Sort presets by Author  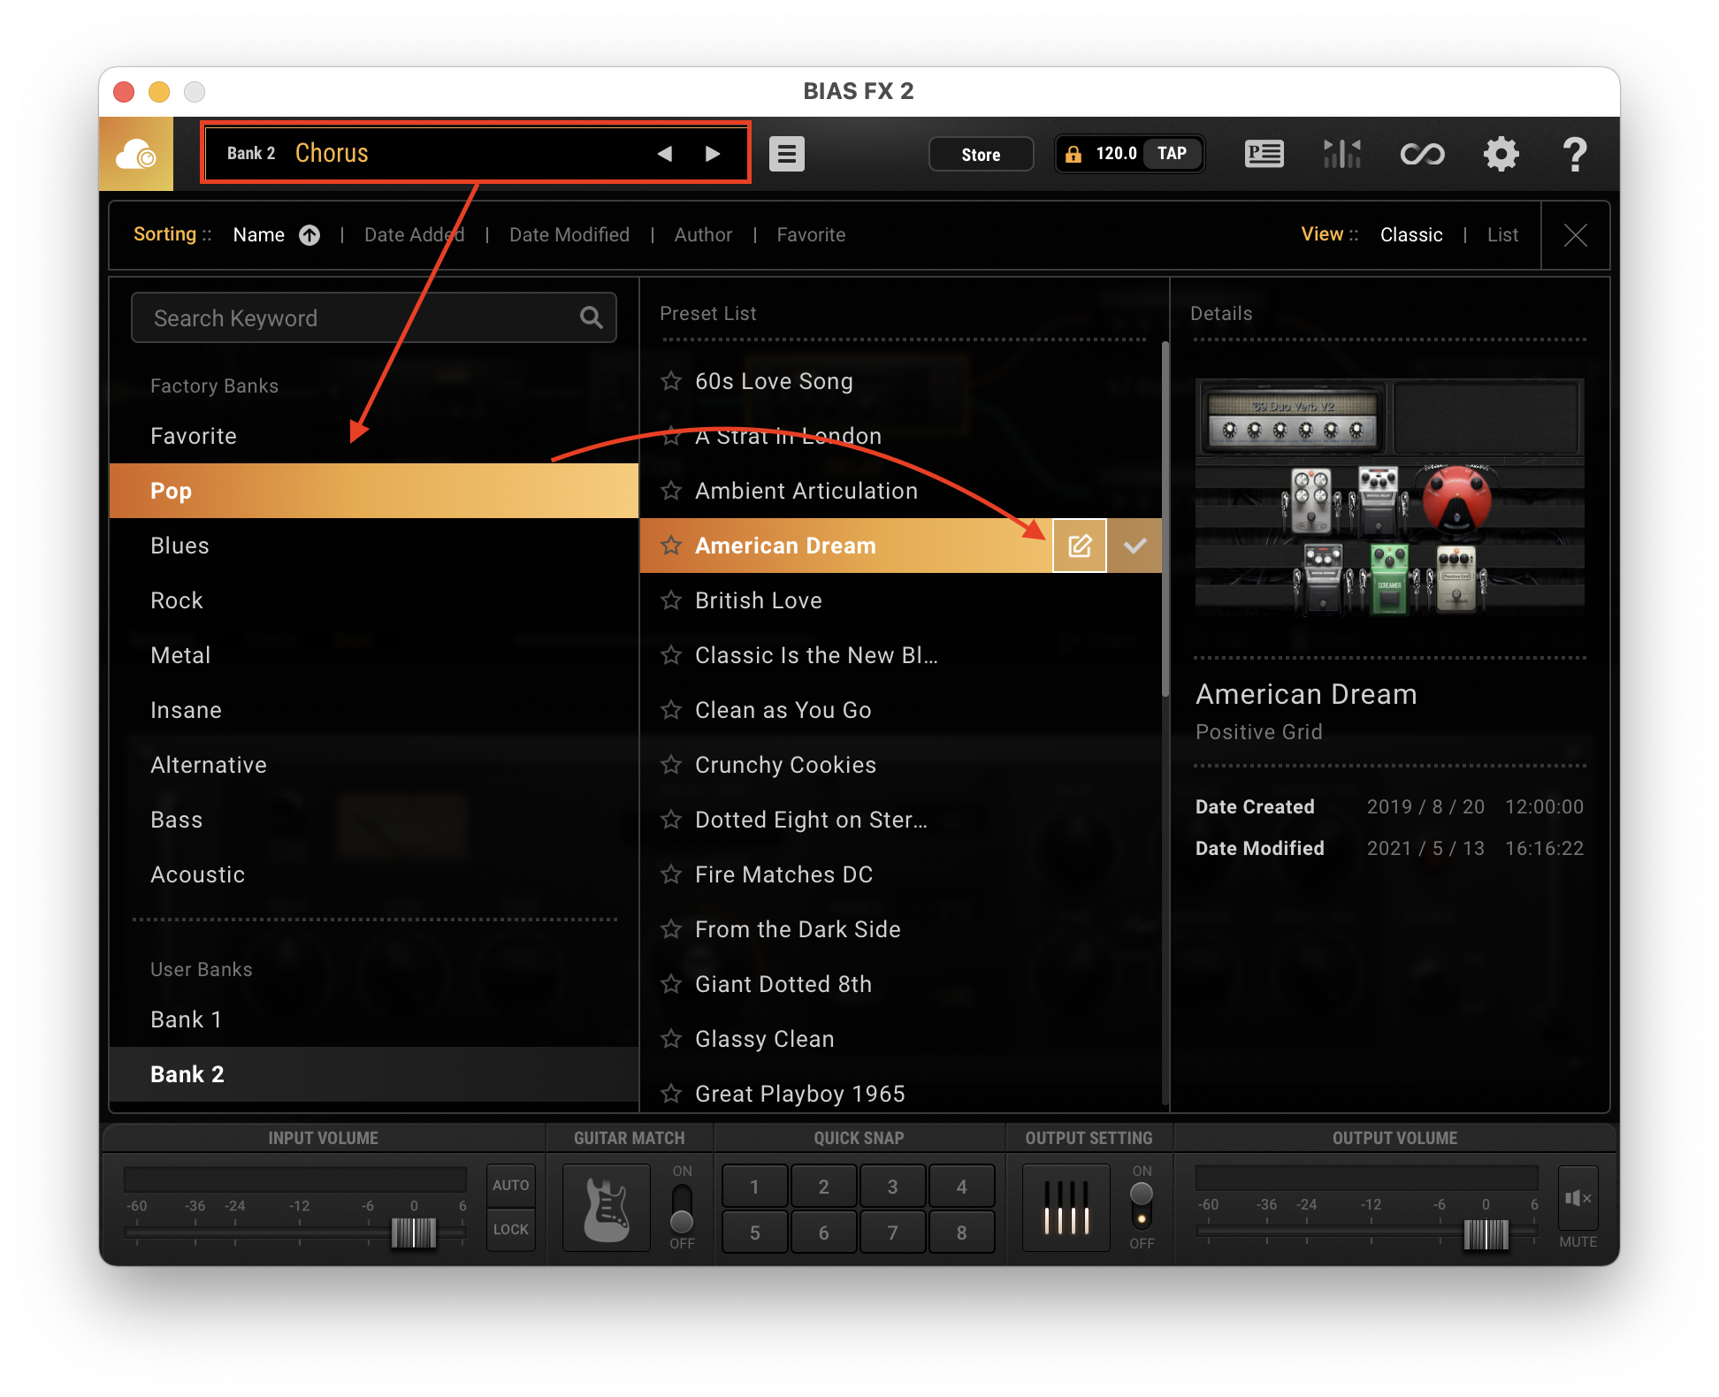click(x=703, y=235)
